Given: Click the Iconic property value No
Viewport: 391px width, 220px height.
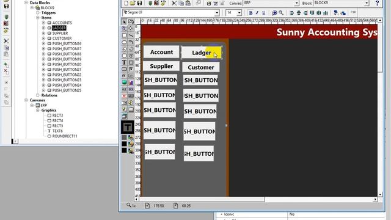Looking at the screenshot, I should (x=292, y=215).
